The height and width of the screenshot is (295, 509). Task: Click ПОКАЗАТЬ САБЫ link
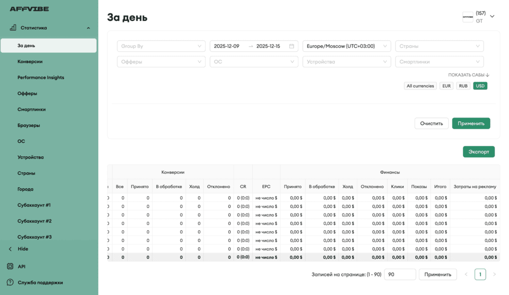tap(468, 75)
